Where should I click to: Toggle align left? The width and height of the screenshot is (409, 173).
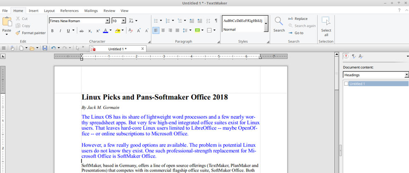[156, 30]
